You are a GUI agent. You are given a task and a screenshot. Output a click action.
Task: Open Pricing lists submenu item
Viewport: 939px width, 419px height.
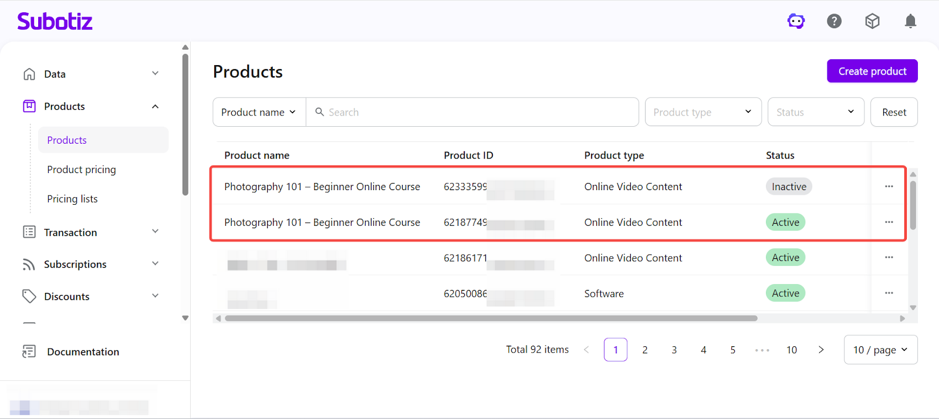pos(72,199)
